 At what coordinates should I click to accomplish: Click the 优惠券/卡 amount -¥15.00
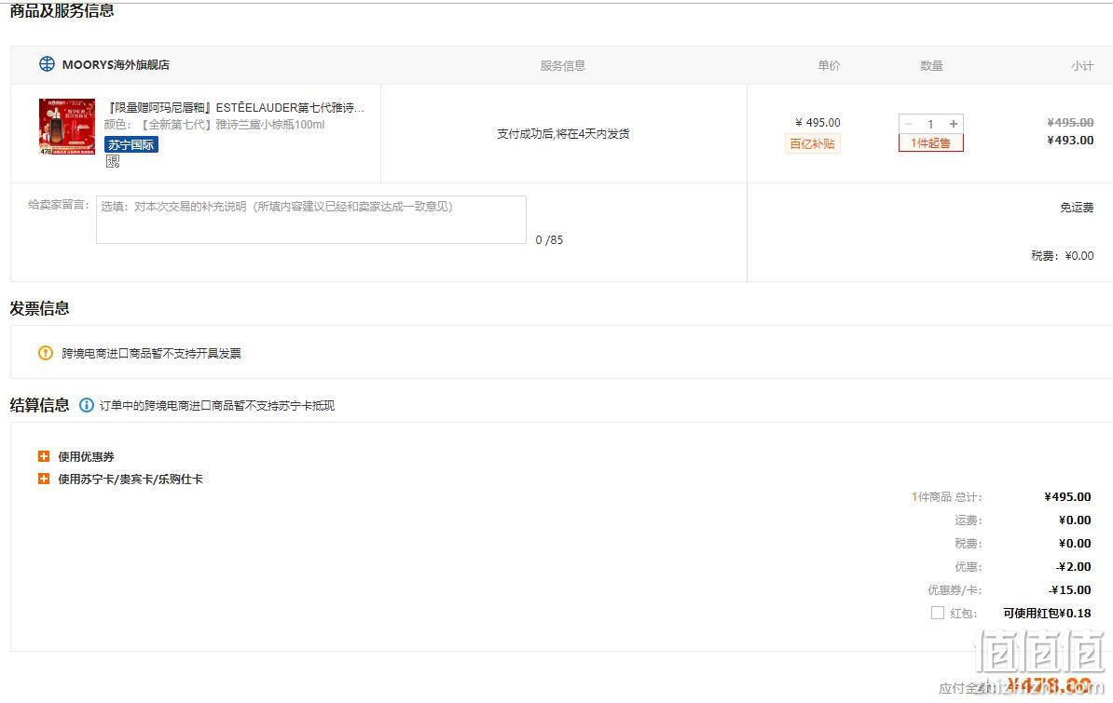[x=1070, y=589]
